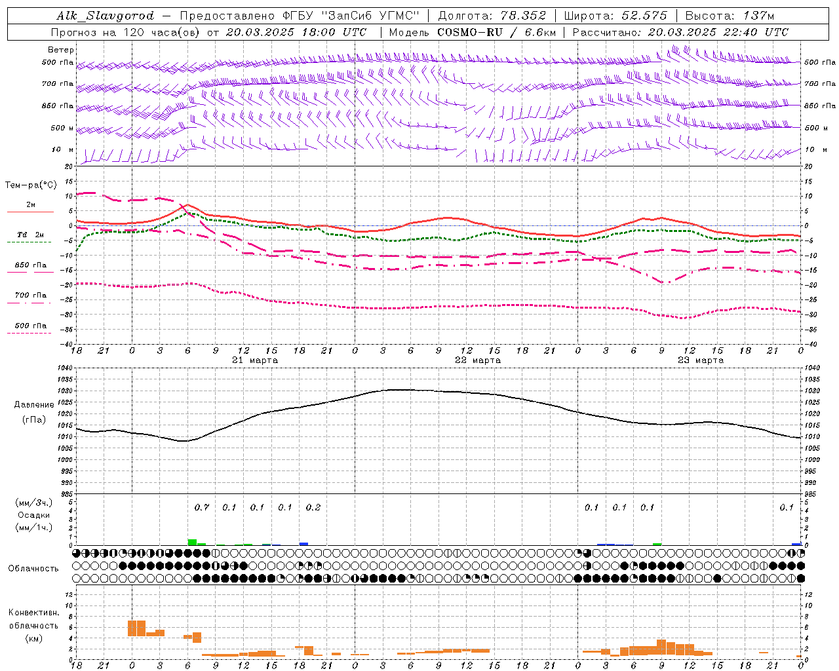The height and width of the screenshot is (671, 839).
Task: Click the Модель COSMO-RU / 6.6км label
Action: pos(472,32)
